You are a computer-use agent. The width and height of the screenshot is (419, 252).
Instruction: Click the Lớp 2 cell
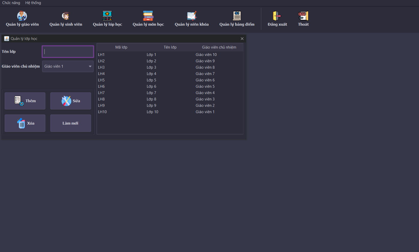[x=170, y=61]
